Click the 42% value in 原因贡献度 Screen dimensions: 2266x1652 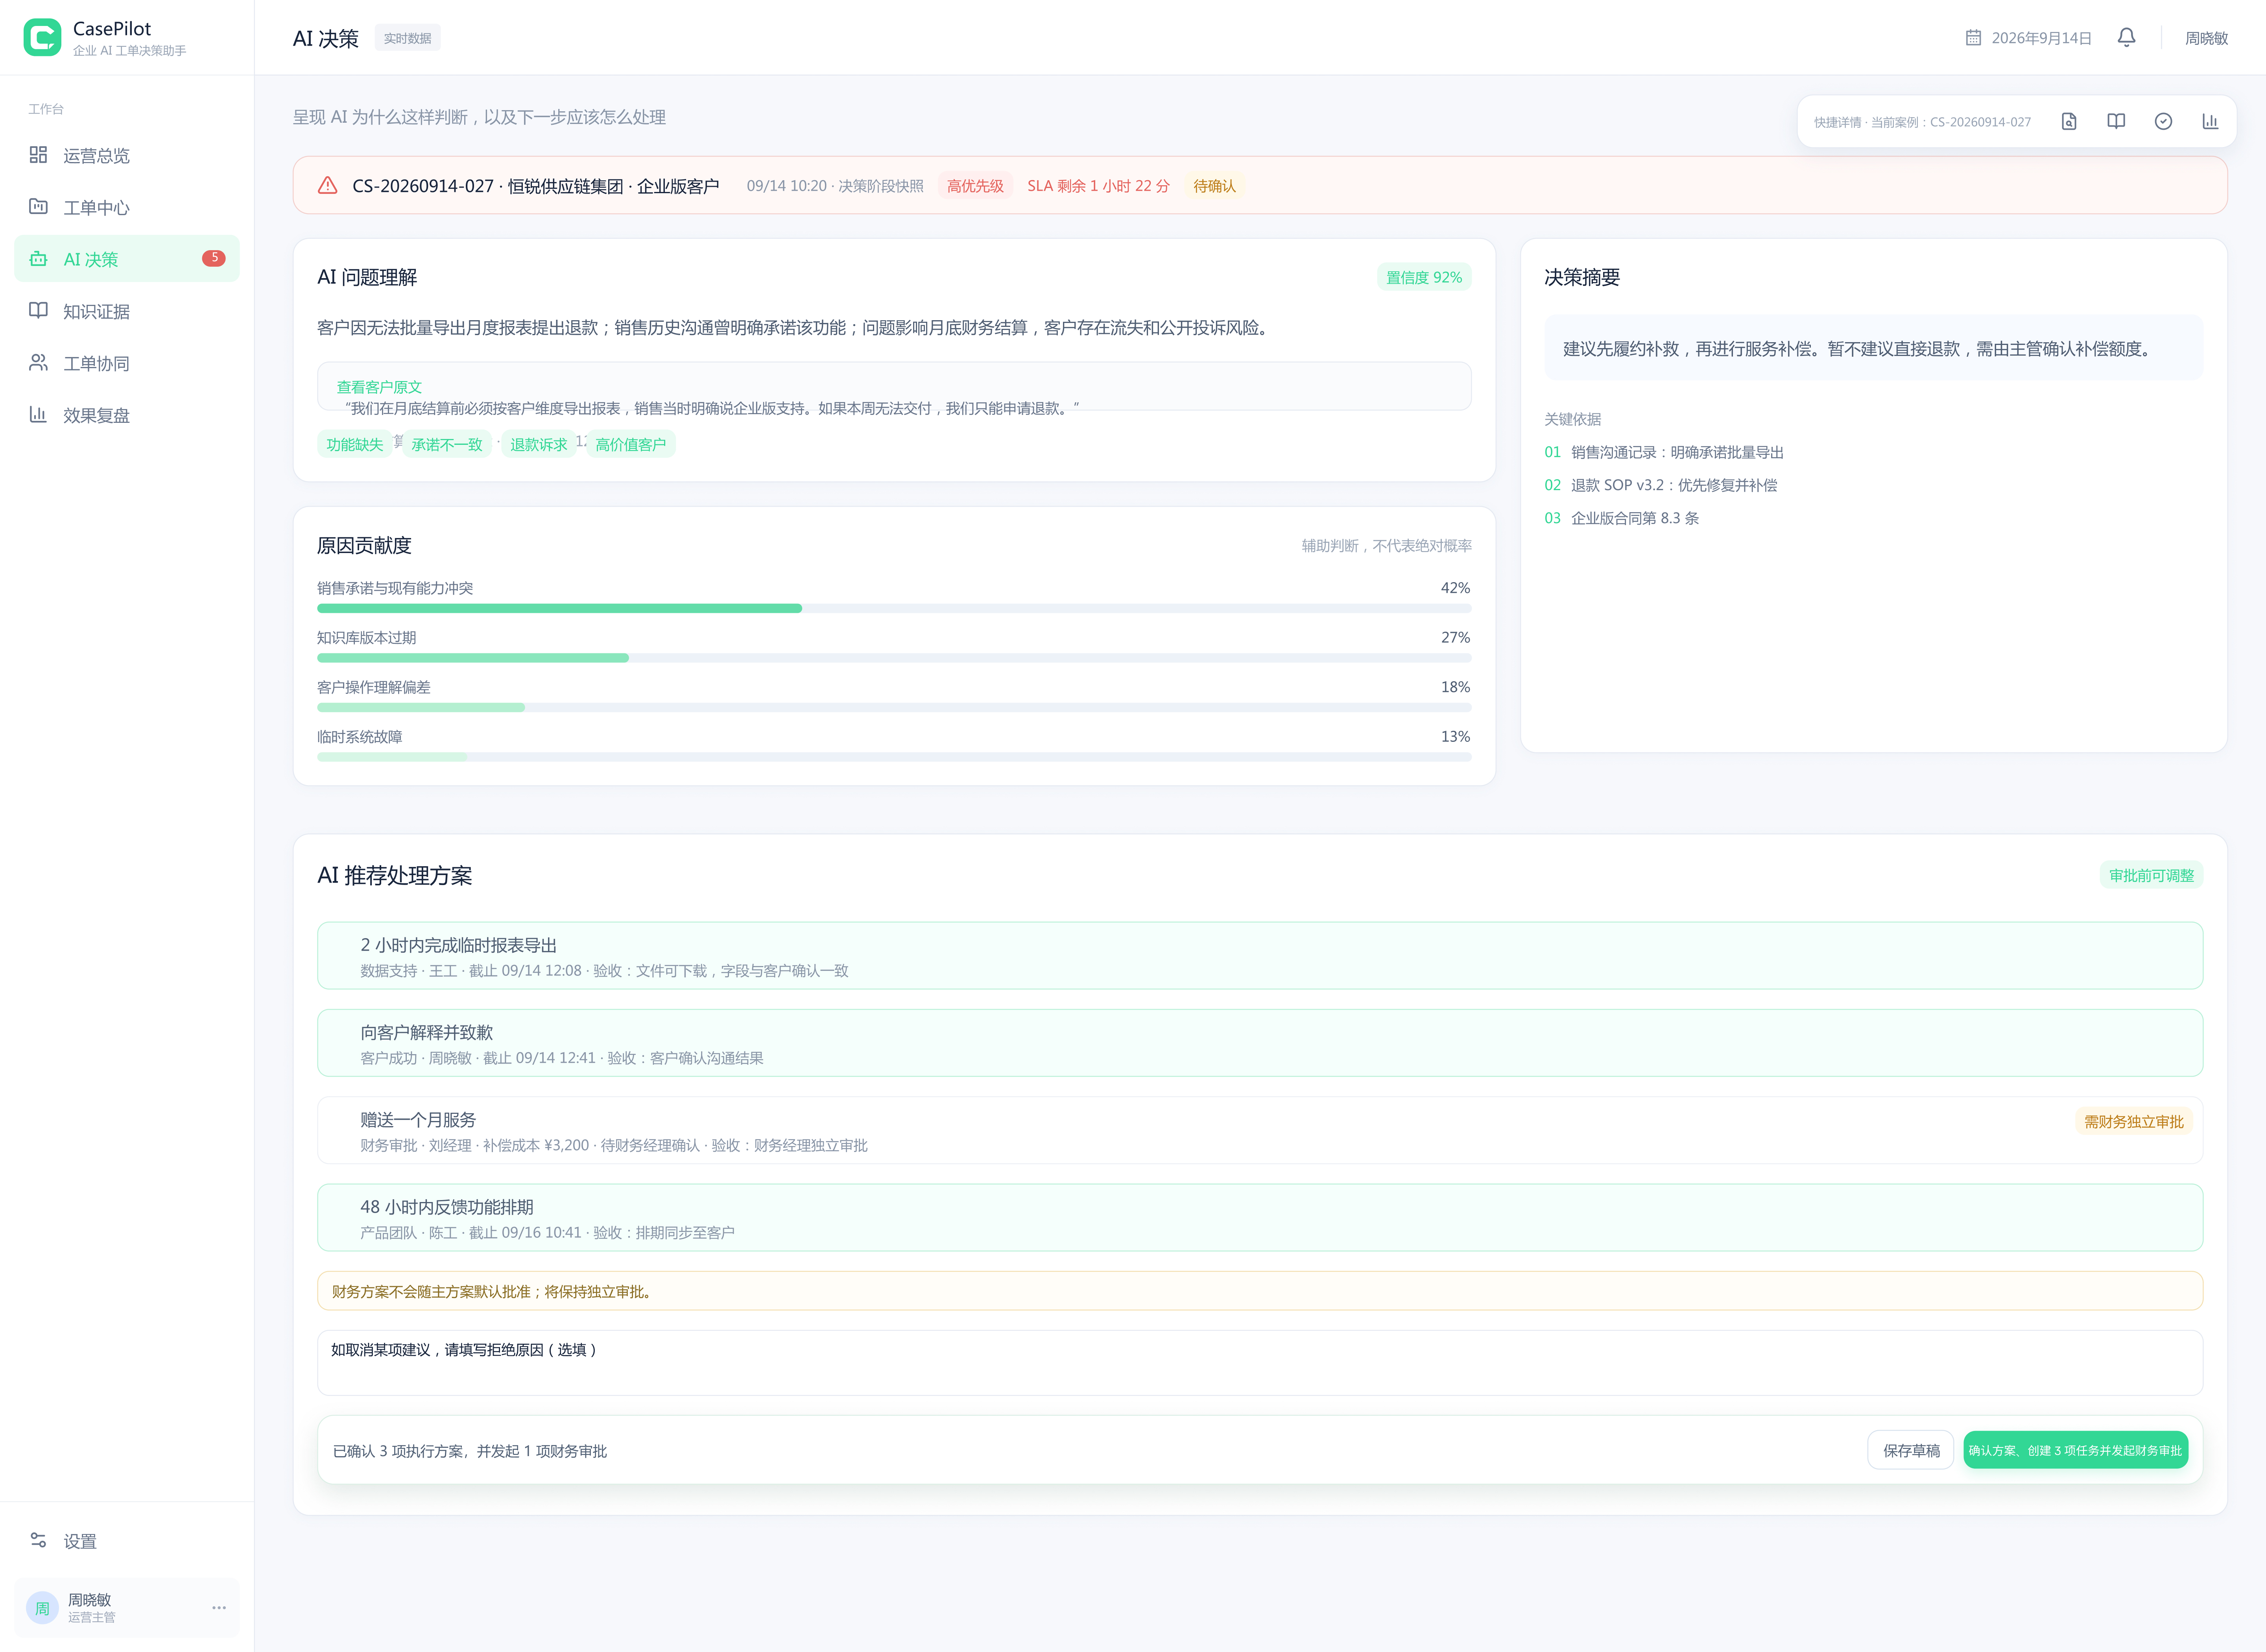1455,588
